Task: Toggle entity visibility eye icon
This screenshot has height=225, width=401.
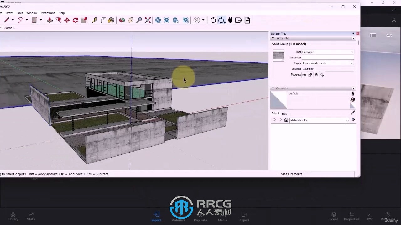Action: [x=304, y=75]
